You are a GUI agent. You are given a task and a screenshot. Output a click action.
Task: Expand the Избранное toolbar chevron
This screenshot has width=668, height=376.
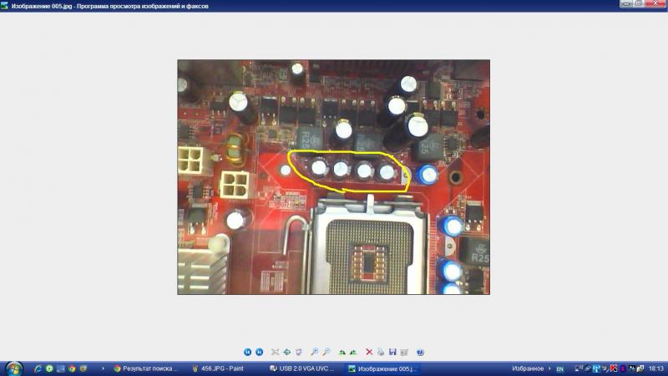(x=549, y=368)
